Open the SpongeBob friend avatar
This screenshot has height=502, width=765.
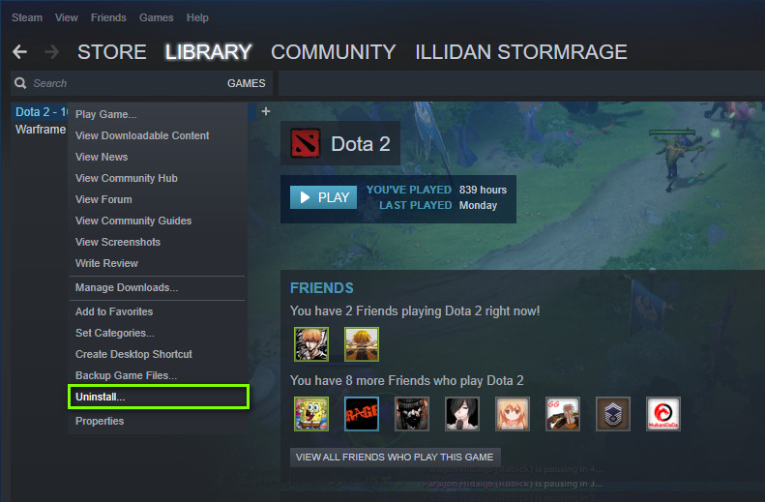point(311,414)
